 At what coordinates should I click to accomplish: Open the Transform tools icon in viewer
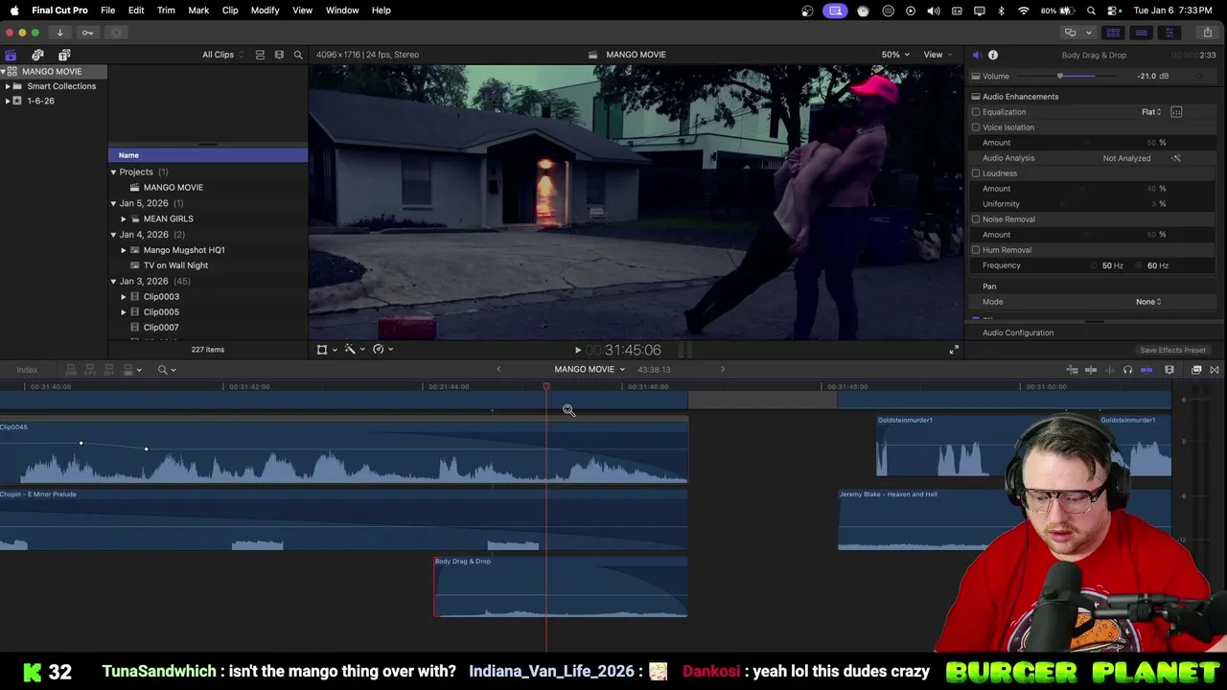click(x=322, y=350)
